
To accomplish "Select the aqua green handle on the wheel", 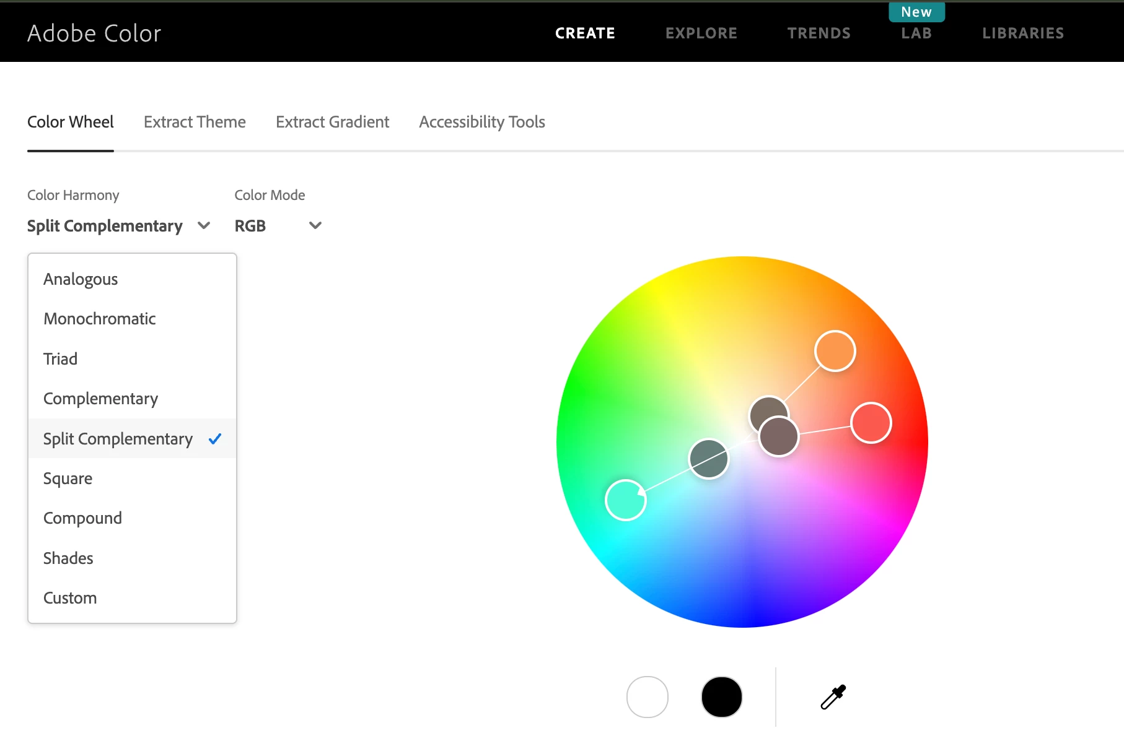I will pyautogui.click(x=626, y=500).
